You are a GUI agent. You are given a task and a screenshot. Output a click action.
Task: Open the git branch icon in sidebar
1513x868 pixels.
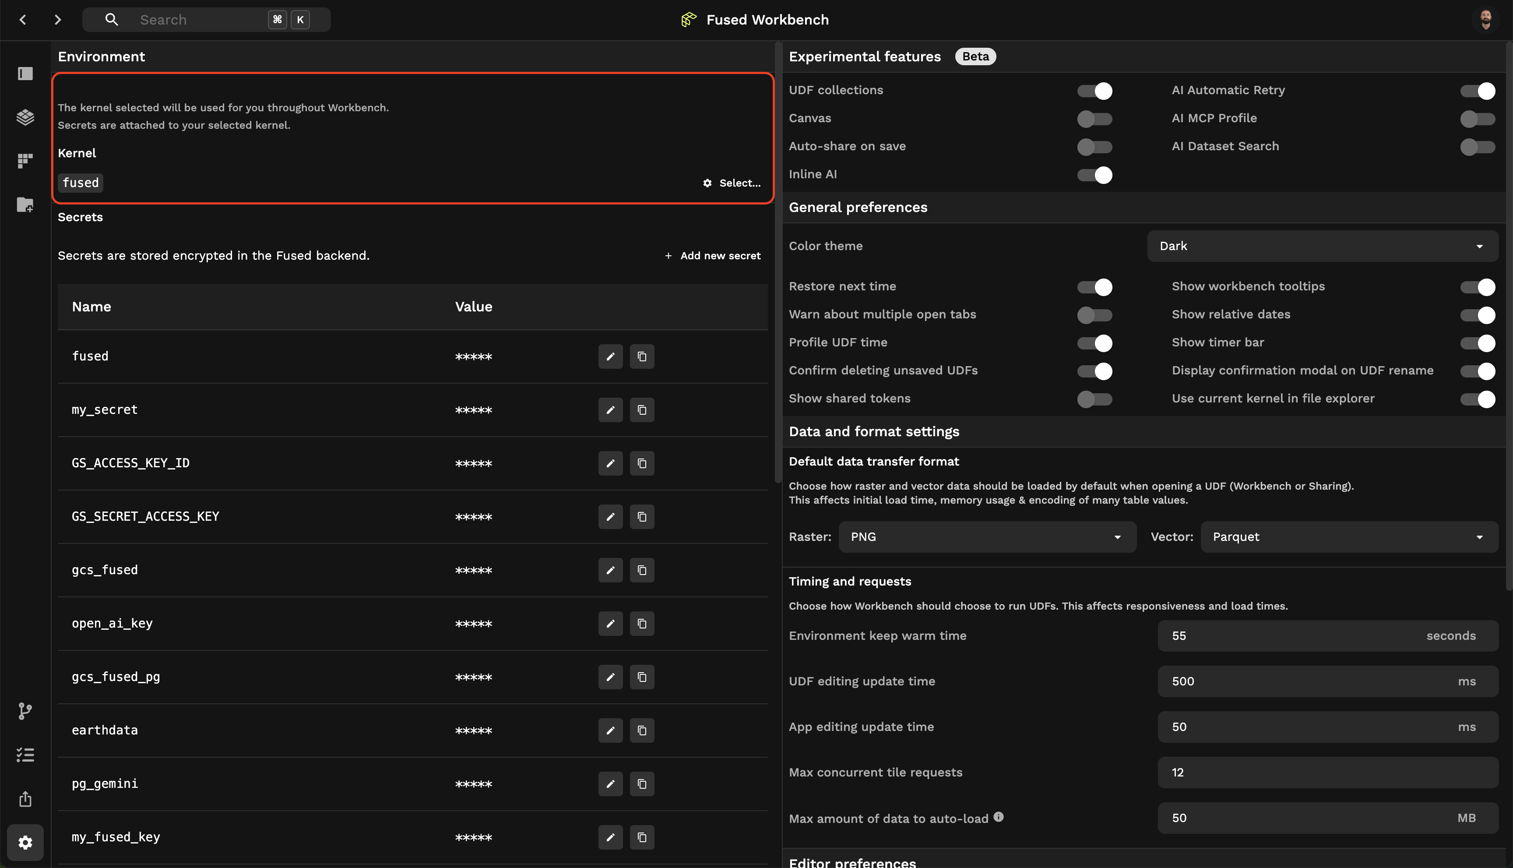pos(25,711)
